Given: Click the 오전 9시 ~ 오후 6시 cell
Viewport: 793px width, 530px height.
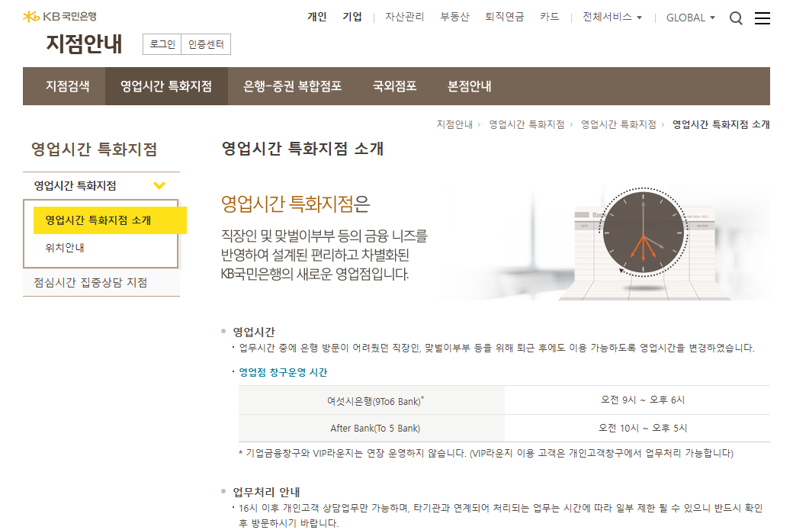Looking at the screenshot, I should [x=637, y=400].
